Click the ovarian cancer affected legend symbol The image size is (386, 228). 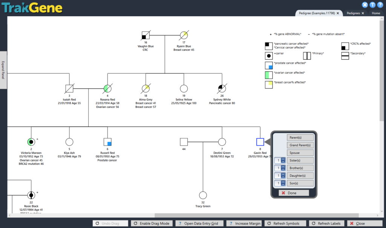pyautogui.click(x=268, y=74)
